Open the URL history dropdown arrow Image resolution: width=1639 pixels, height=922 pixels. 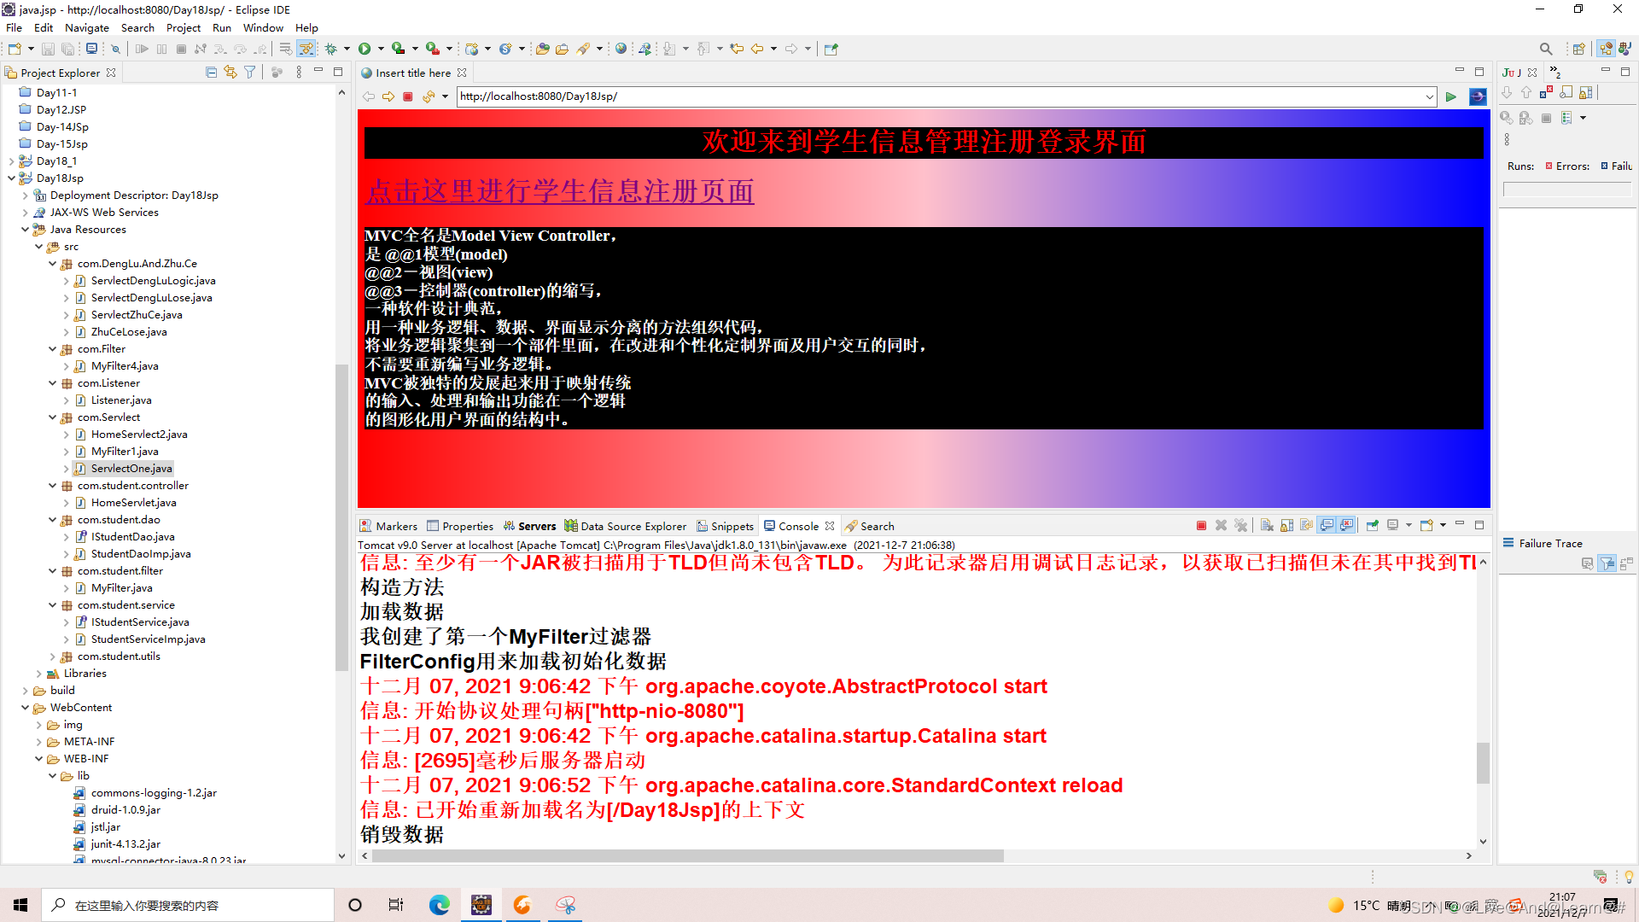tap(1429, 96)
